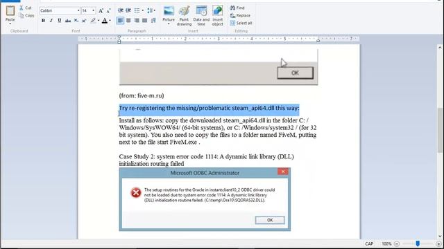Toggle Underline formatting
This screenshot has width=444, height=249.
click(x=60, y=20)
